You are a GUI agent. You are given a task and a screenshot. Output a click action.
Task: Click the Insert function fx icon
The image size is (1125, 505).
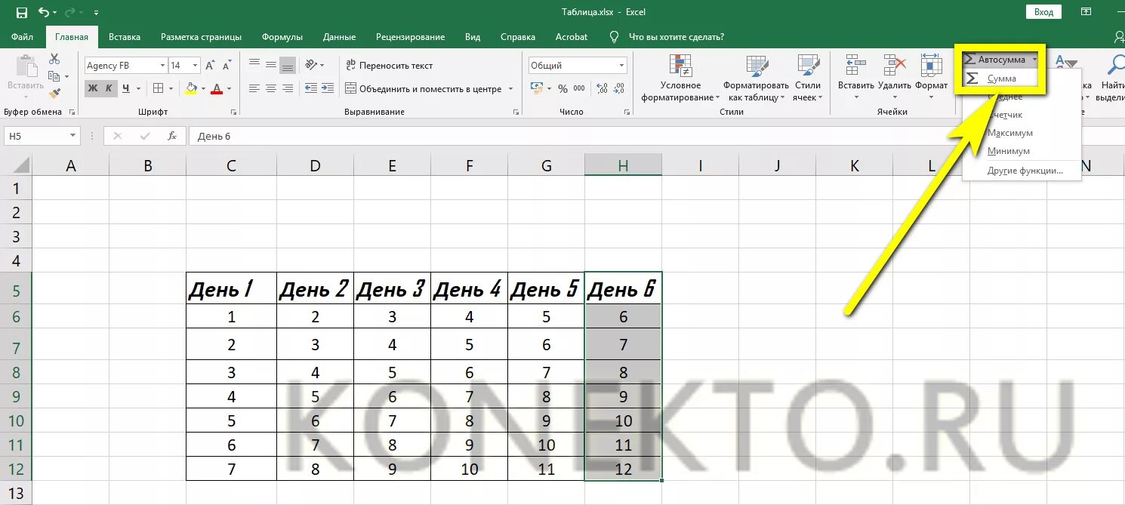172,136
